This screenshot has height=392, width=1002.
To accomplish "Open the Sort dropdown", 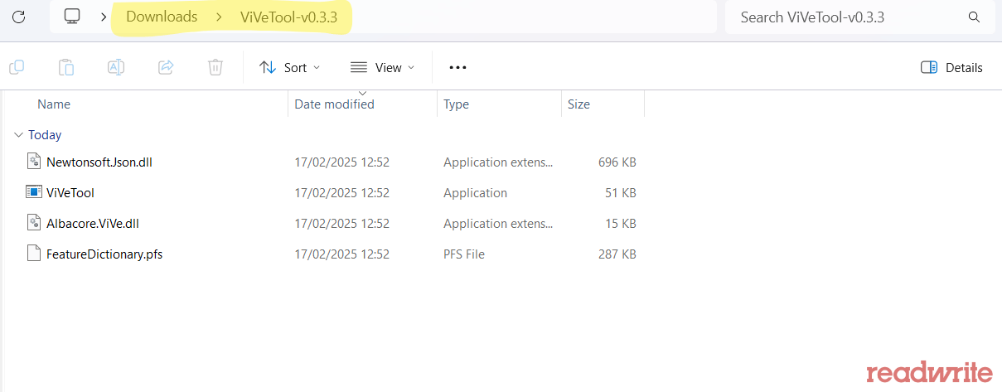I will point(289,67).
